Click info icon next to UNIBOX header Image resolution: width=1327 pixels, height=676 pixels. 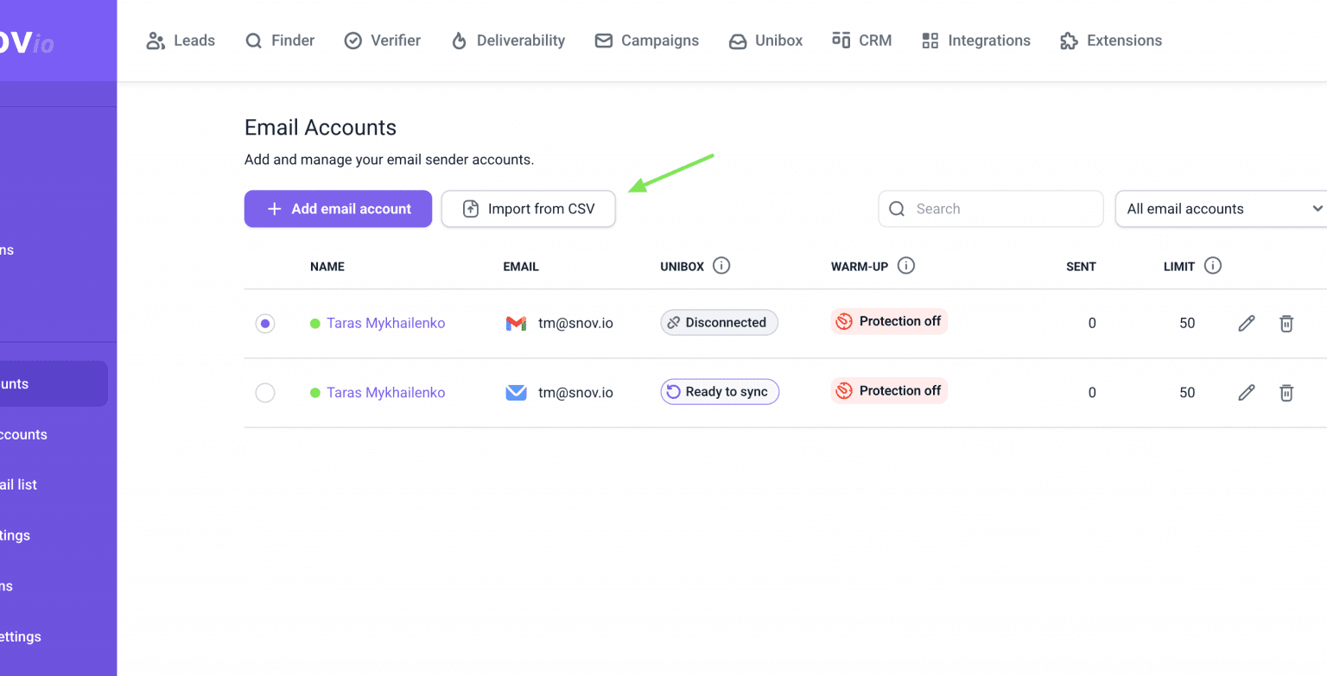(721, 266)
